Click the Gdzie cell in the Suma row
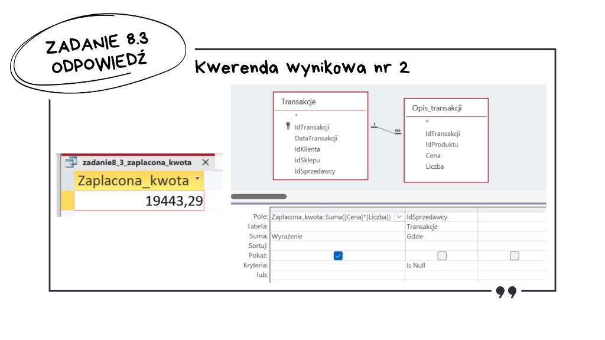This screenshot has height=340, width=605. pyautogui.click(x=441, y=236)
